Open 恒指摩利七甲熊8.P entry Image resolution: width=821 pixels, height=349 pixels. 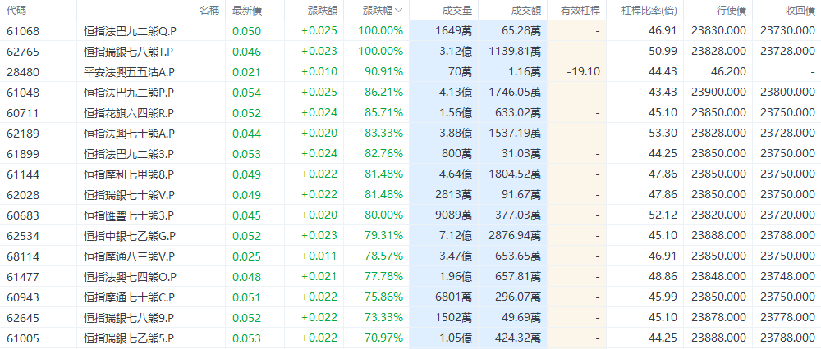(x=129, y=174)
